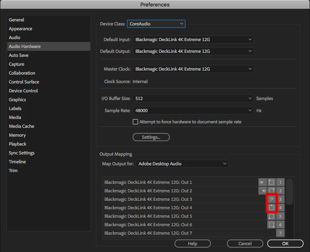Image resolution: width=310 pixels, height=252 pixels.
Task: Select row Blackmagic DeckLink 4K Extreme 12G: Out 7
Action: point(193,233)
